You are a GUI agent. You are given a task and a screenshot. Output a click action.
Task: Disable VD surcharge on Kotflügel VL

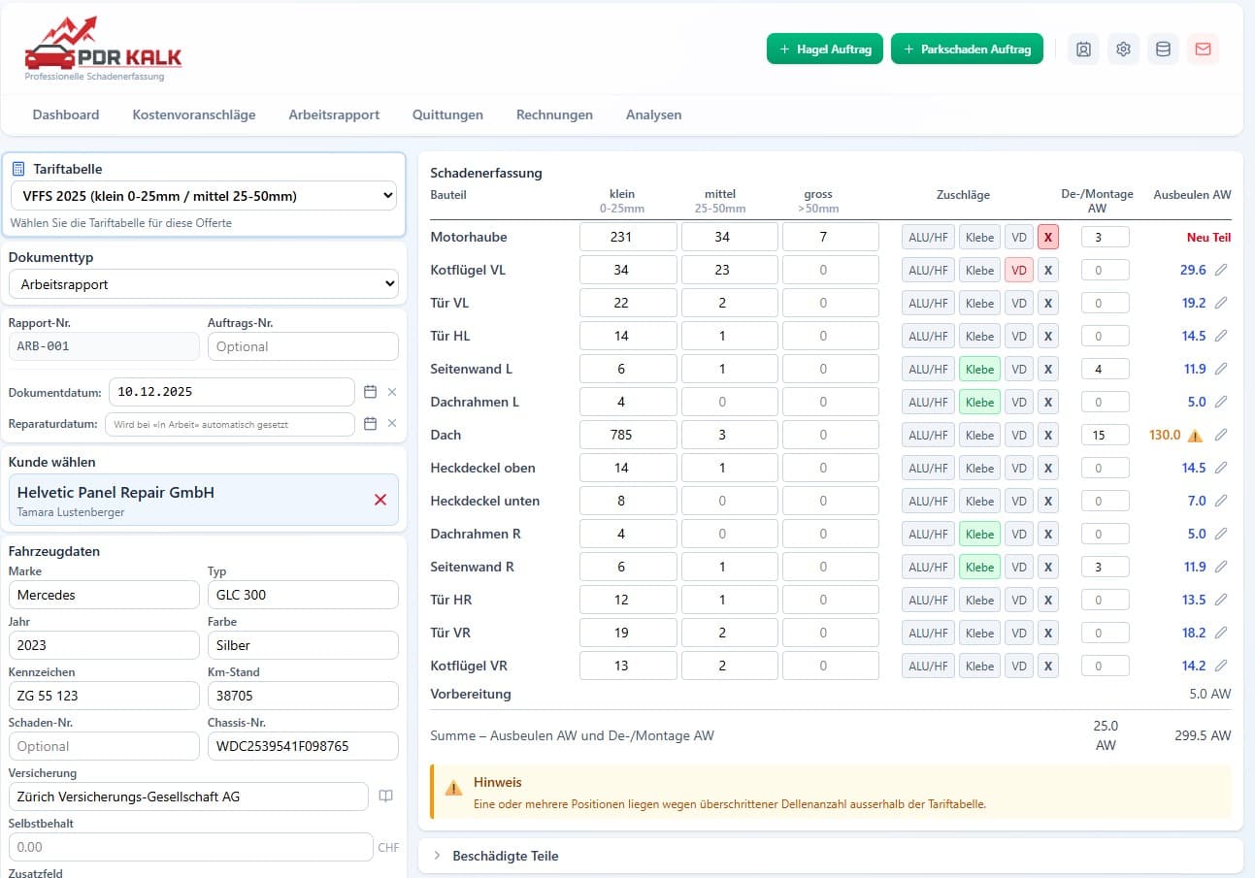point(1018,271)
